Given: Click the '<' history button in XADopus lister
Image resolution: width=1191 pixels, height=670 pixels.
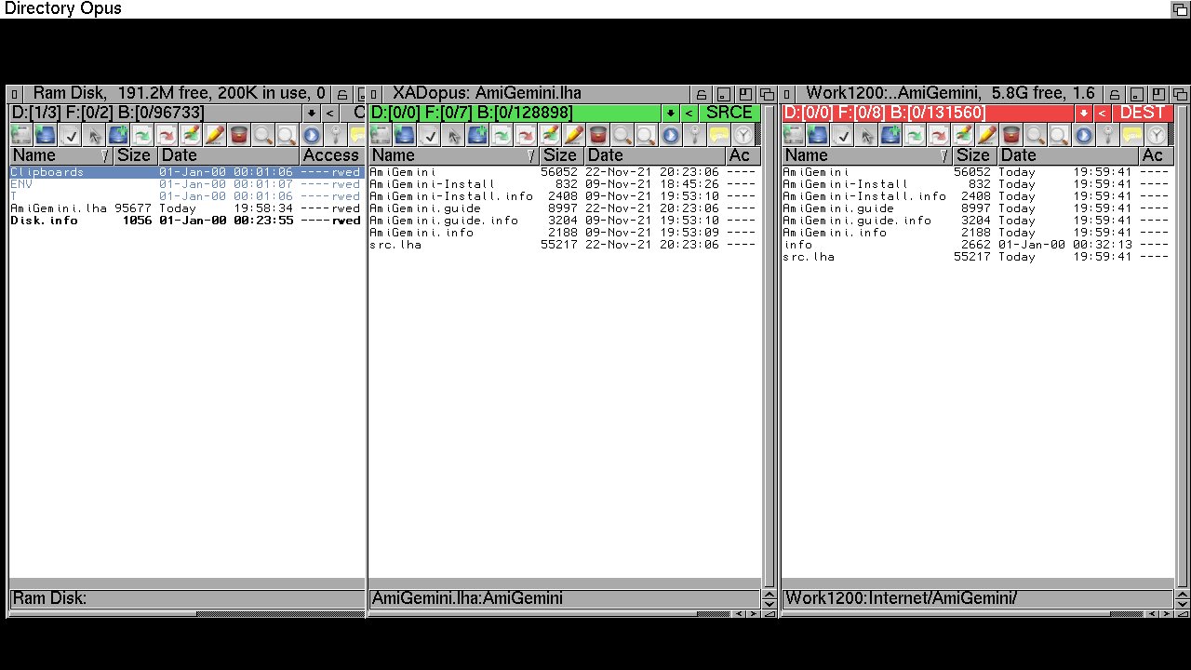Looking at the screenshot, I should point(689,113).
